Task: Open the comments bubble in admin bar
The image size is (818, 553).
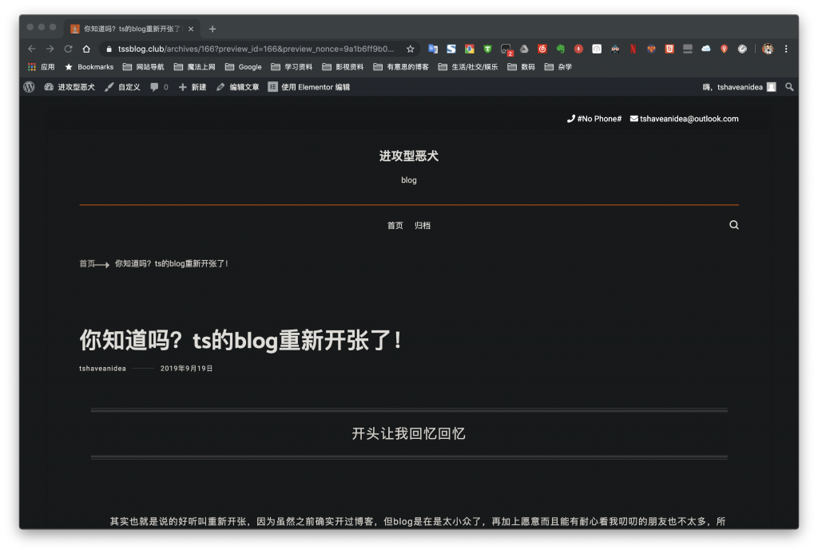Action: click(x=155, y=87)
